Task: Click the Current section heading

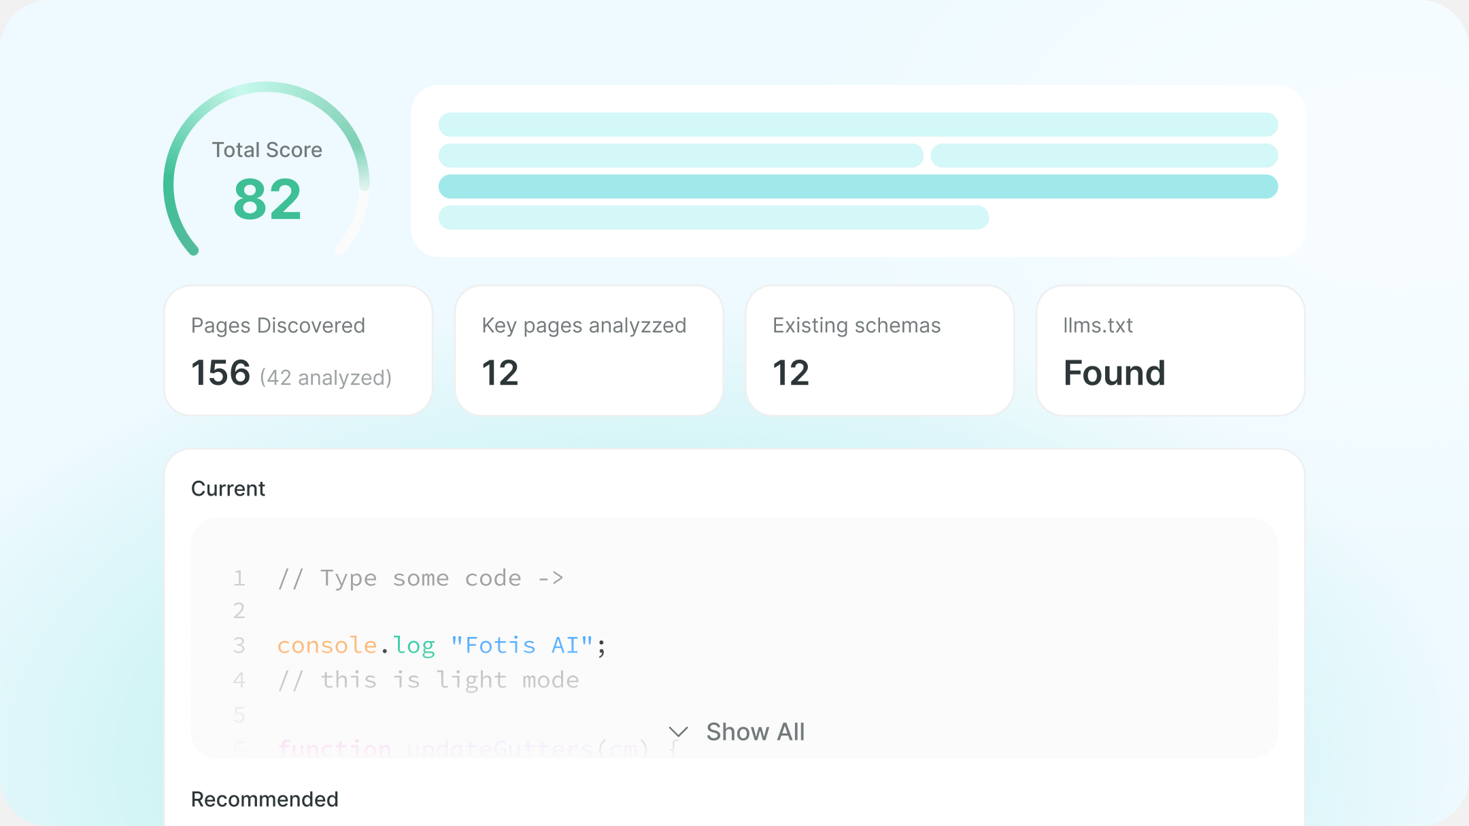Action: click(228, 489)
